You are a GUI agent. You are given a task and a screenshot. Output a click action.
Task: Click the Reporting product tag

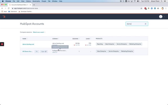click(x=100, y=44)
